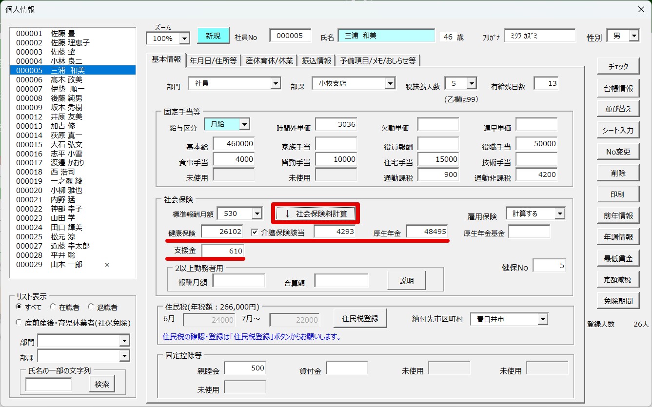Expand the 部門 社員 combo box

pyautogui.click(x=276, y=83)
